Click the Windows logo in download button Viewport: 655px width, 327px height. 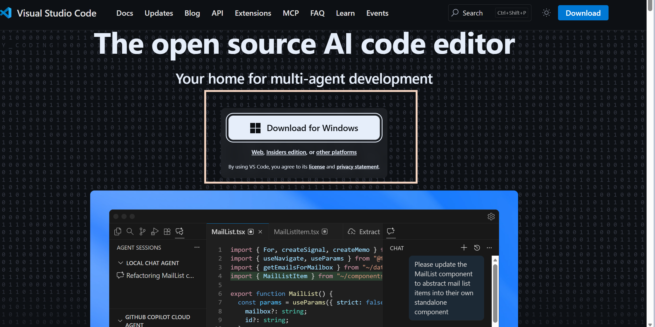pos(255,128)
